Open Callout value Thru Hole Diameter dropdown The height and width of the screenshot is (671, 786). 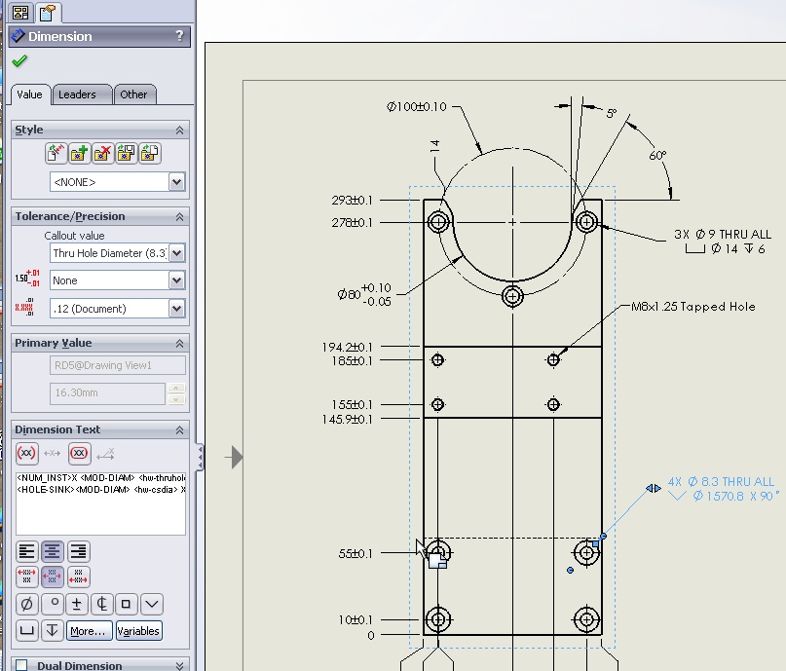176,253
